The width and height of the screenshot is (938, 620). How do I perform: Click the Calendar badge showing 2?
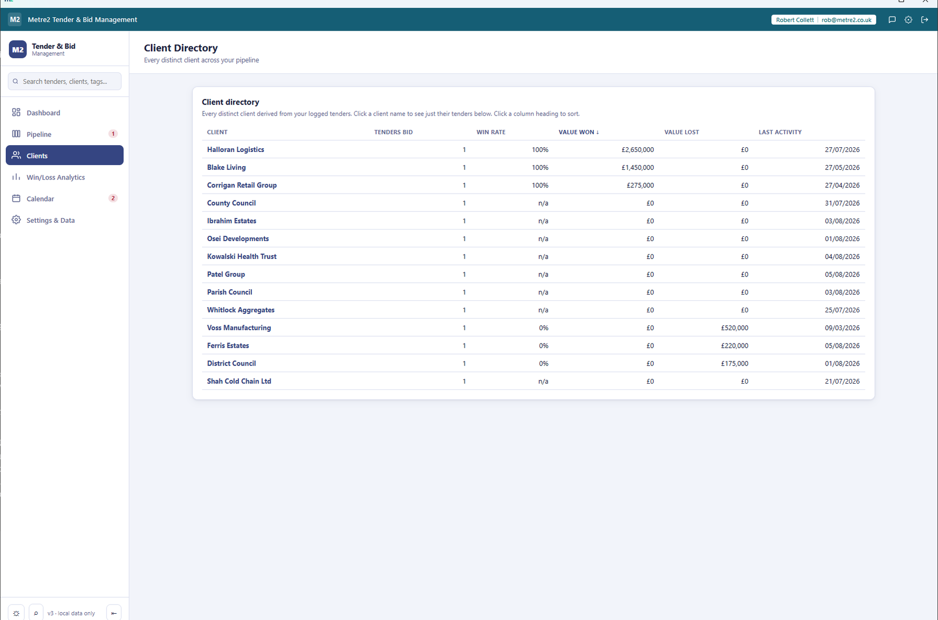113,198
